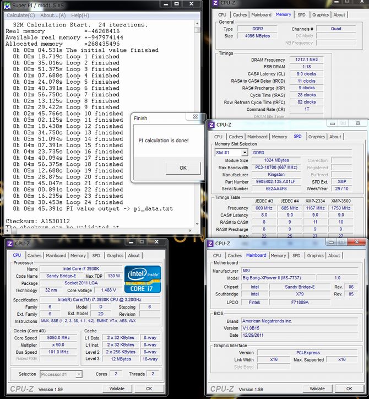The height and width of the screenshot is (399, 369).
Task: Open Caches tab in CPU-Z Mainboard window
Action: (x=235, y=256)
